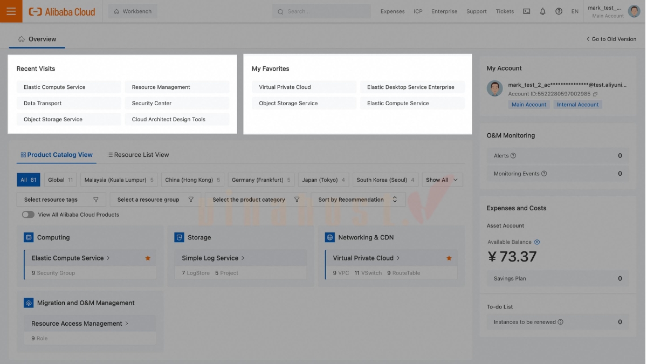Switch to Resource List View tab
This screenshot has height=364, width=647.
tap(138, 155)
